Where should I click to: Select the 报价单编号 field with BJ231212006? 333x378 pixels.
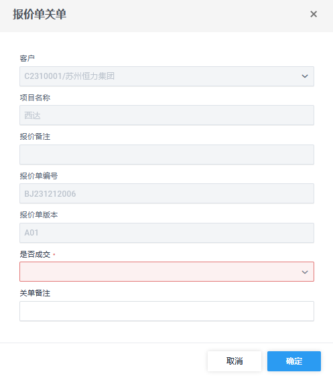click(x=167, y=193)
